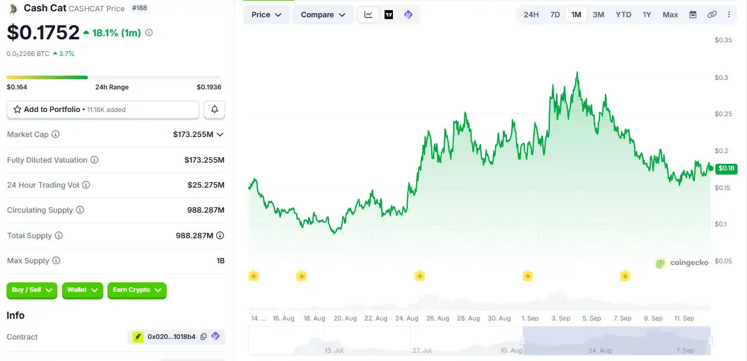
Task: Open the Earn Crypto dropdown
Action: click(137, 290)
